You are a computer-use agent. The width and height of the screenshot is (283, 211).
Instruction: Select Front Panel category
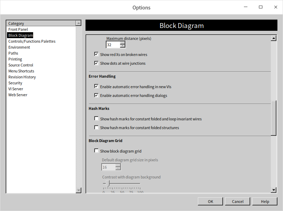(x=18, y=29)
